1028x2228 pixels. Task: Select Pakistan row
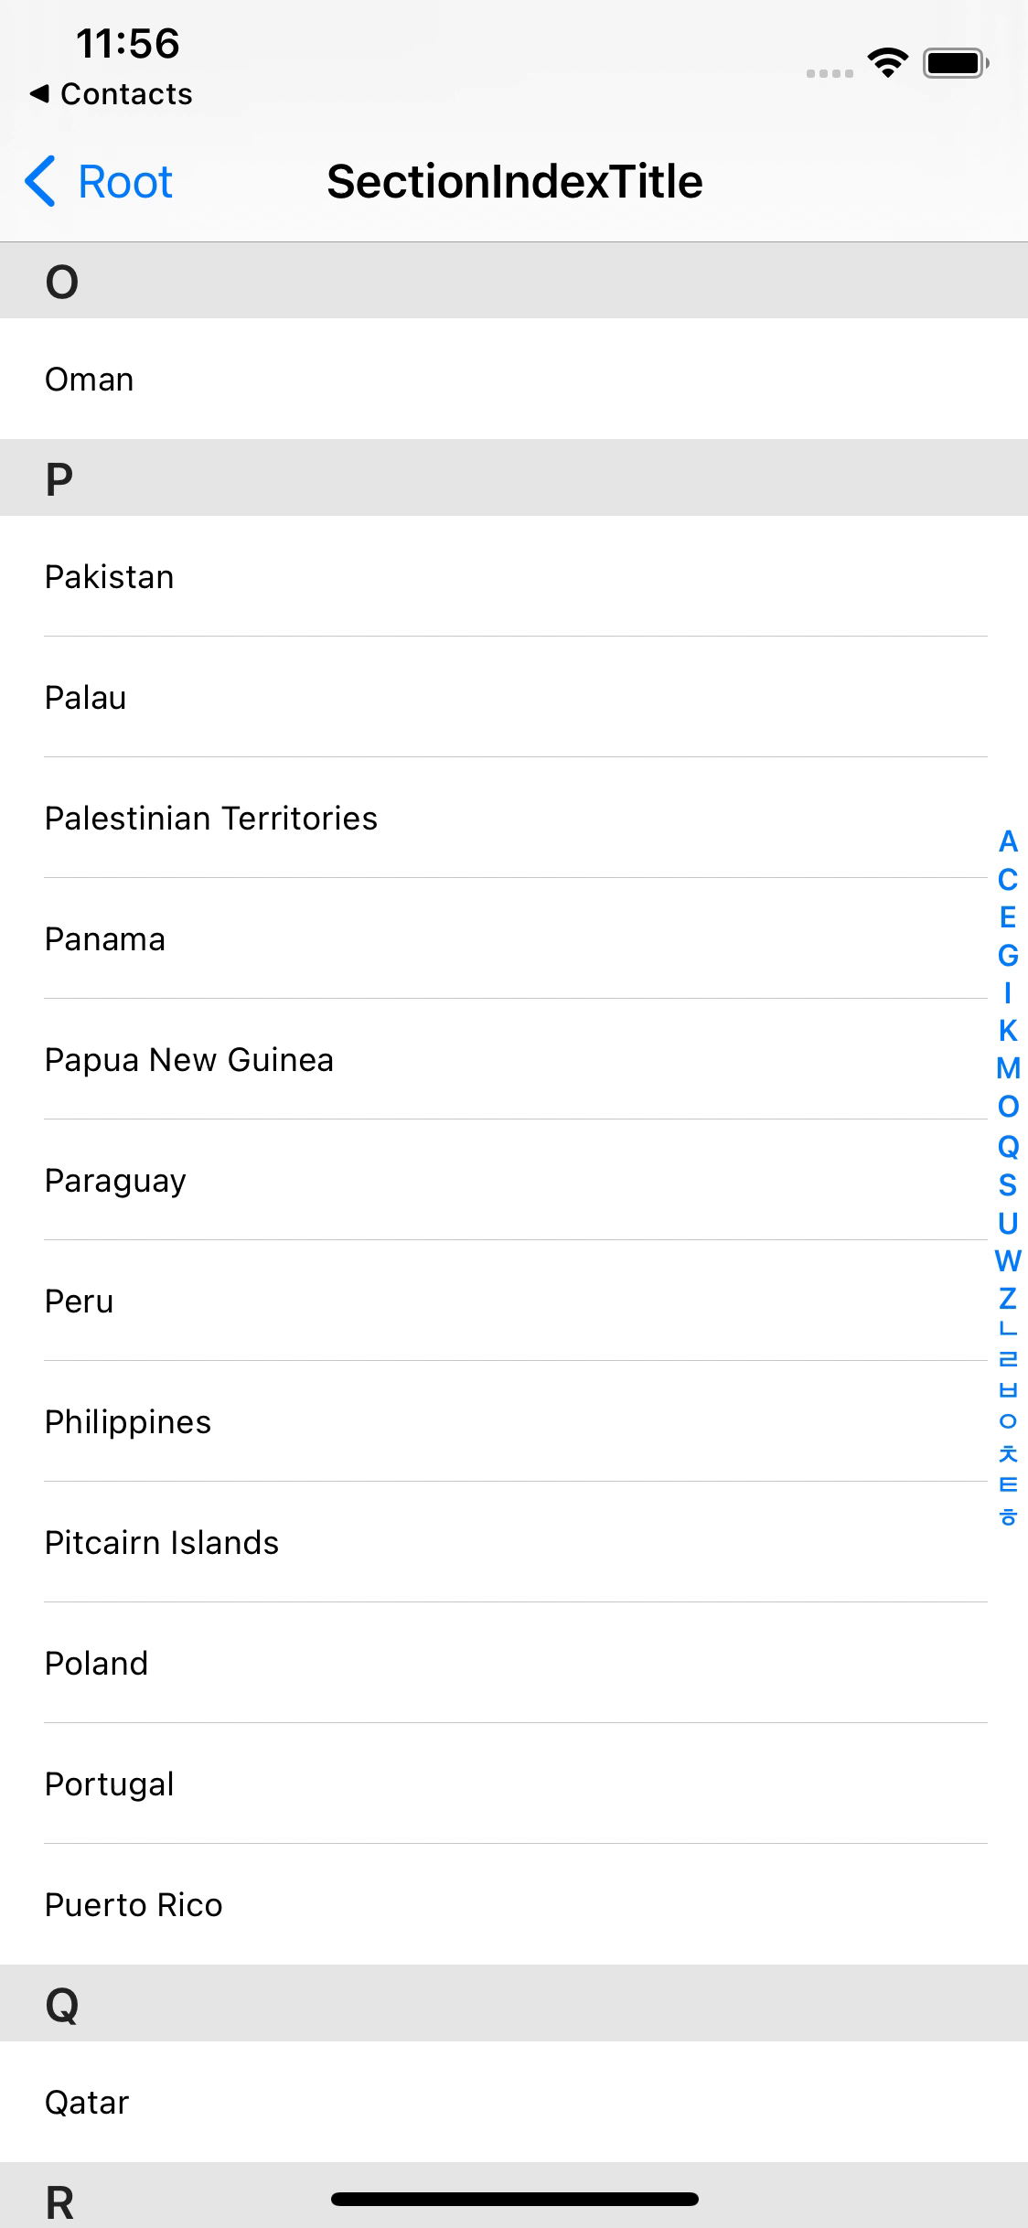514,576
